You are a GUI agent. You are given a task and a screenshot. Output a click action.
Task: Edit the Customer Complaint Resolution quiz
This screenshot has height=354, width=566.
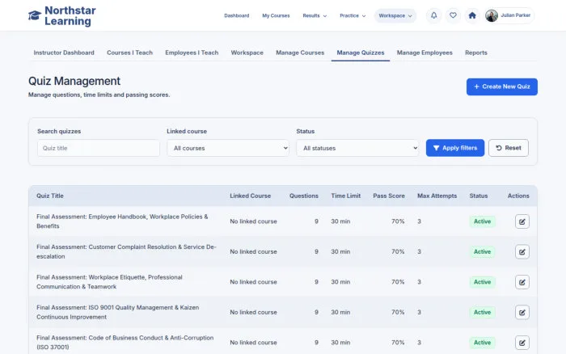[x=522, y=252]
